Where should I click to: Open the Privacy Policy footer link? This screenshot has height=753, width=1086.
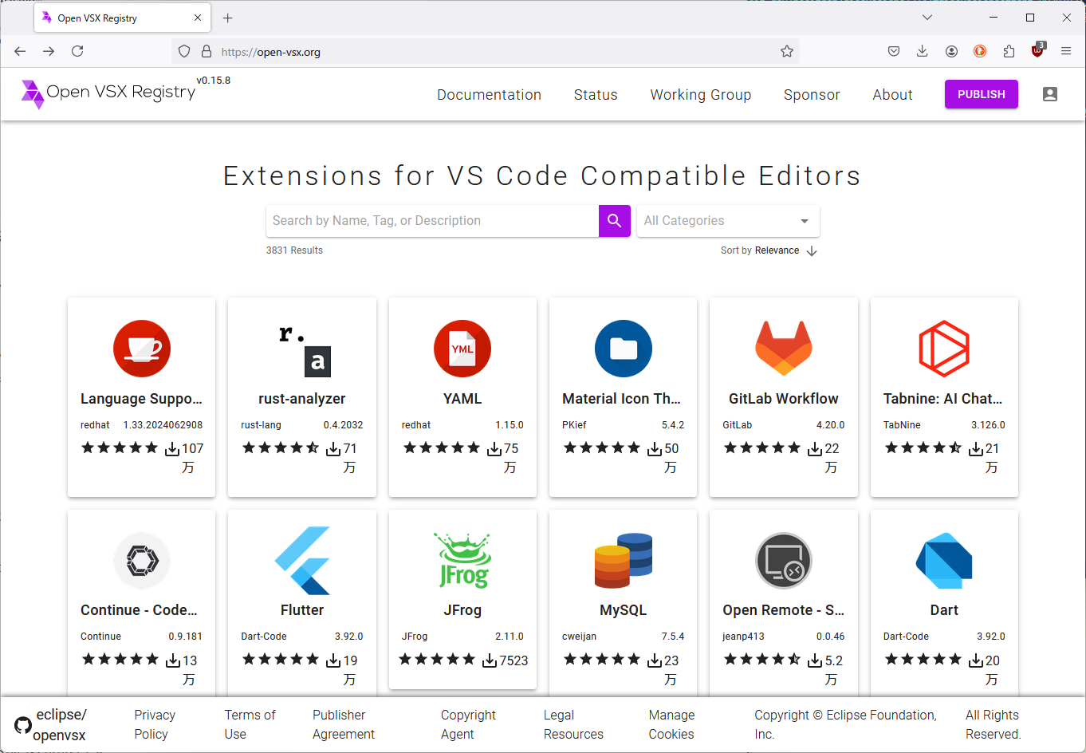(x=154, y=724)
